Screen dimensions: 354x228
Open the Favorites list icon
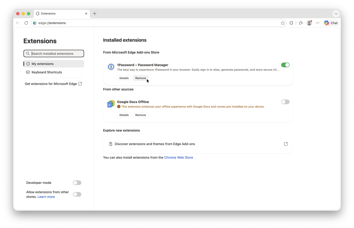tap(301, 23)
